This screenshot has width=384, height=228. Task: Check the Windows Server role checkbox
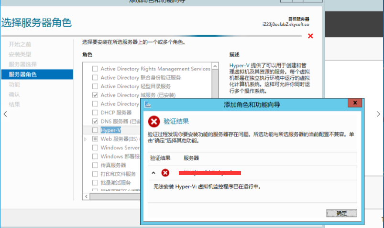pos(95,147)
